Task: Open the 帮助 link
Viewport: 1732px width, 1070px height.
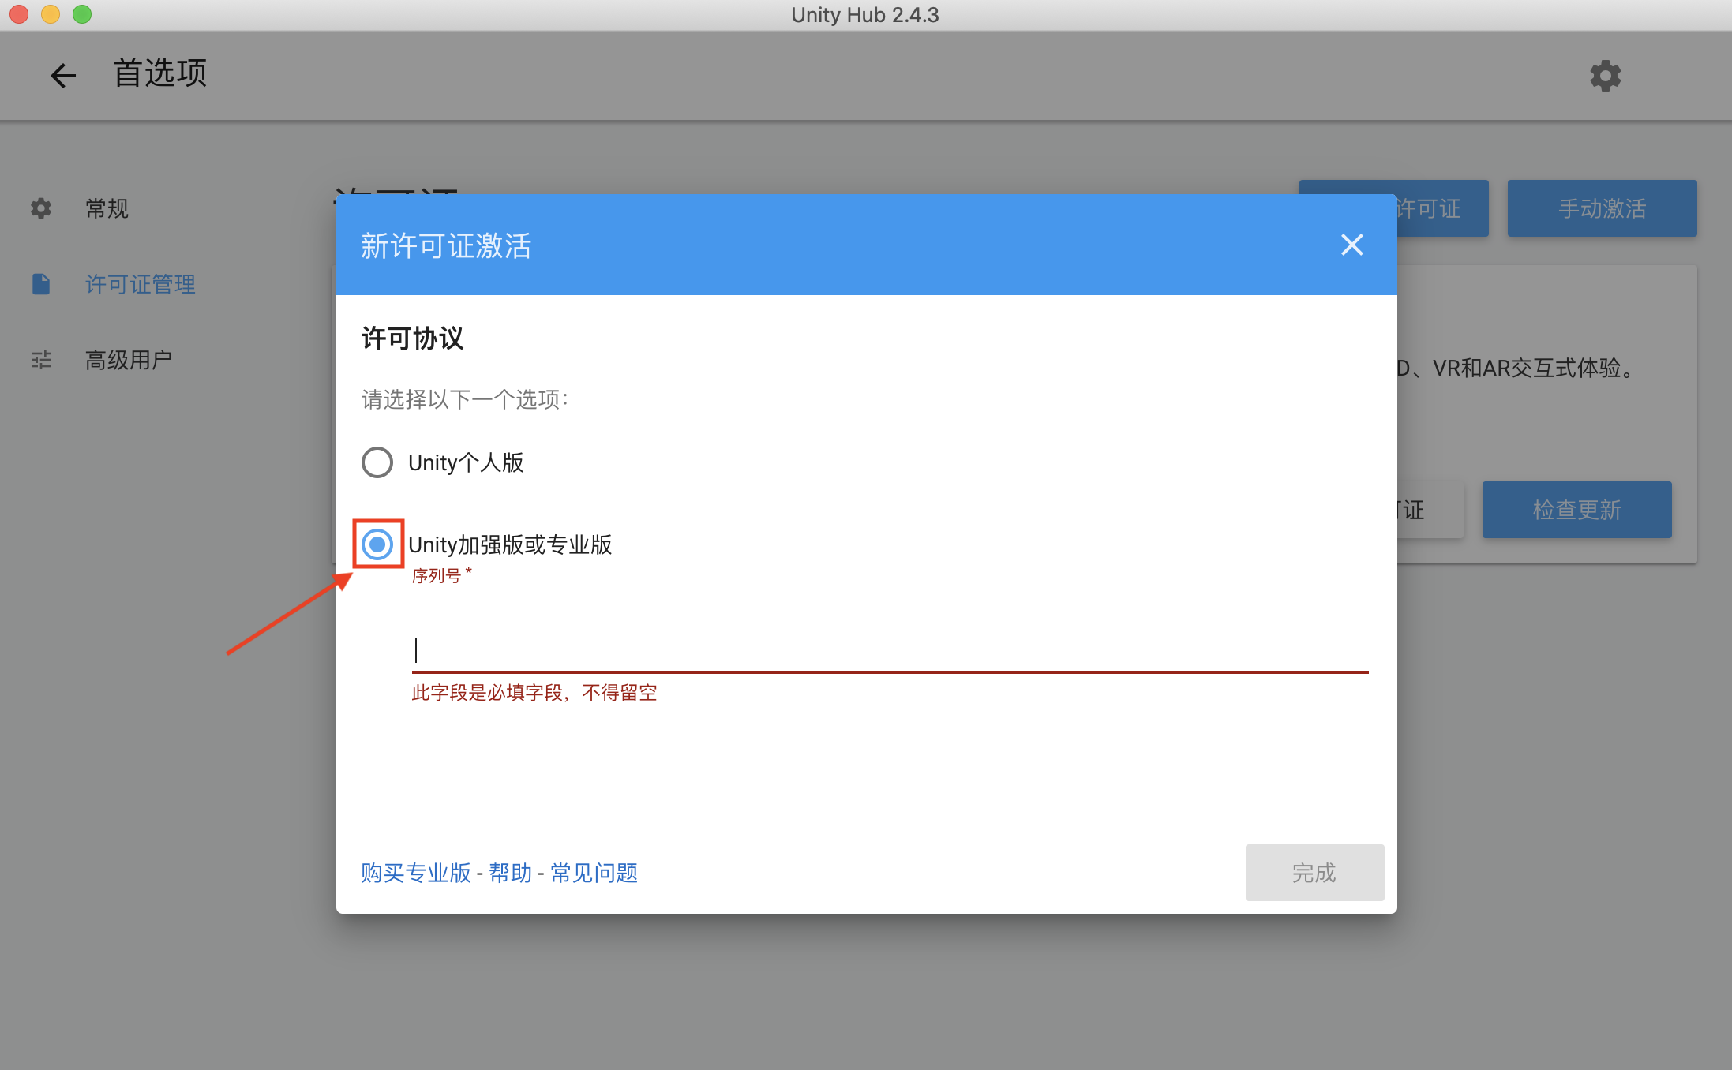Action: click(511, 873)
